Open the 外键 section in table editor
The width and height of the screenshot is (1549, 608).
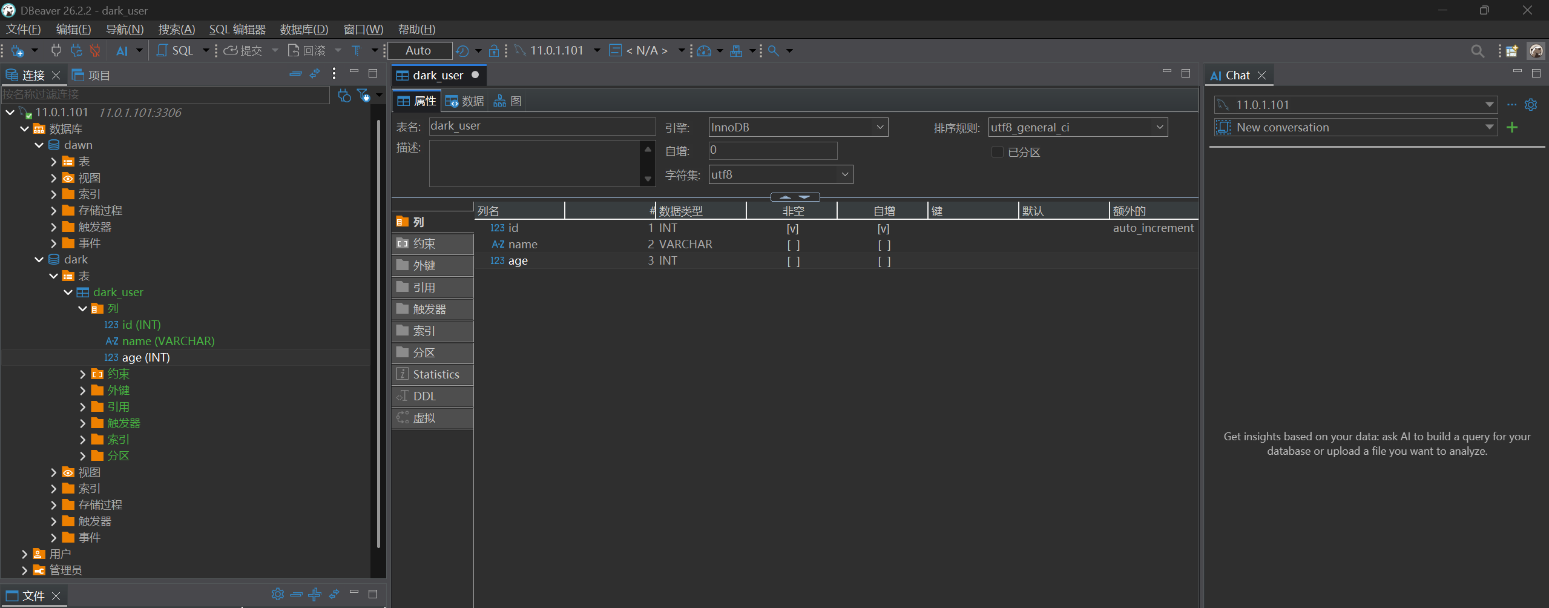tap(432, 265)
